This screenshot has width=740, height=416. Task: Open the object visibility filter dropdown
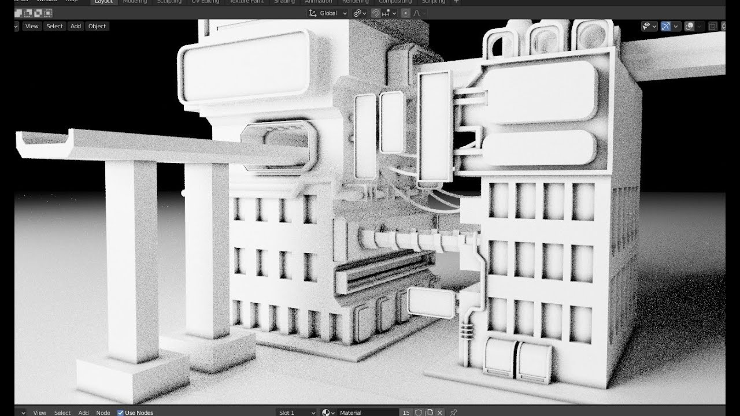pos(649,26)
